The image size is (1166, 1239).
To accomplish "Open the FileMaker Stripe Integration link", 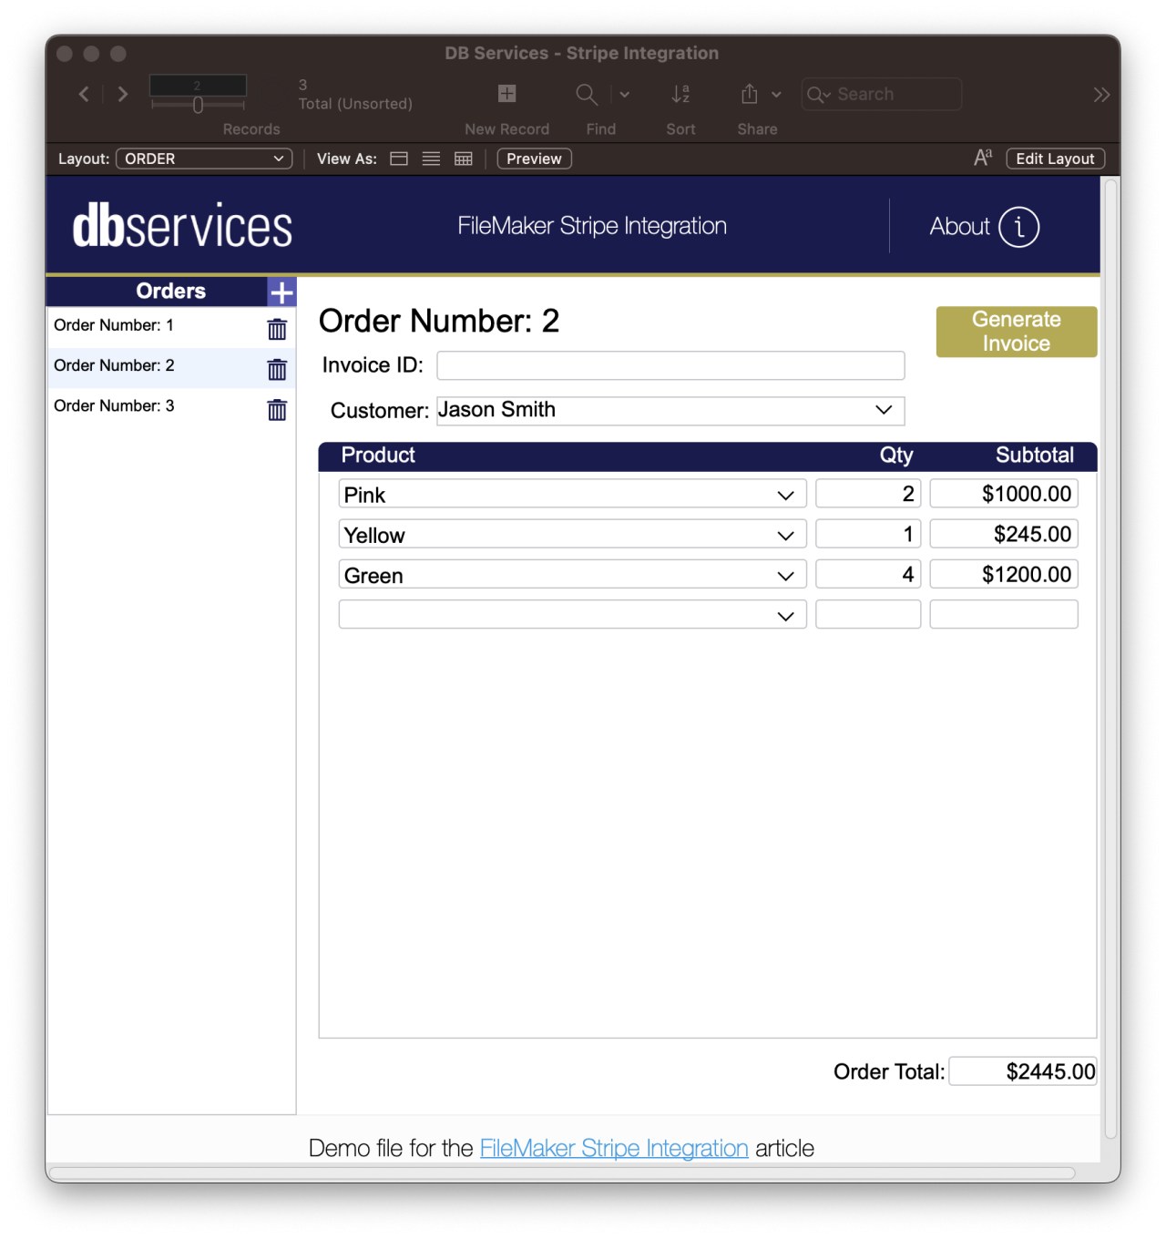I will [614, 1148].
